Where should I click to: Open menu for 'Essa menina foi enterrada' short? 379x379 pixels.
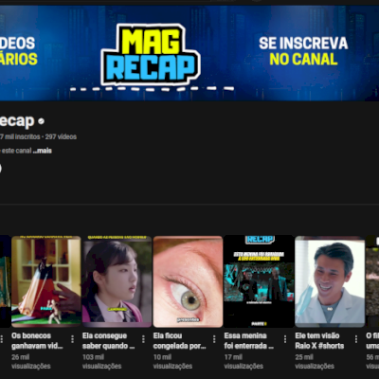click(285, 339)
